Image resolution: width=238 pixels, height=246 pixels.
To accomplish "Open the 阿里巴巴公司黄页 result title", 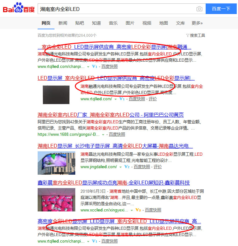I will pyautogui.click(x=110, y=115).
